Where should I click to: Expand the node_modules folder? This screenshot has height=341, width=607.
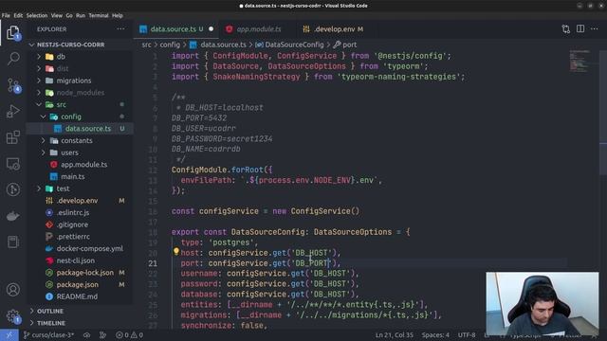tap(80, 93)
